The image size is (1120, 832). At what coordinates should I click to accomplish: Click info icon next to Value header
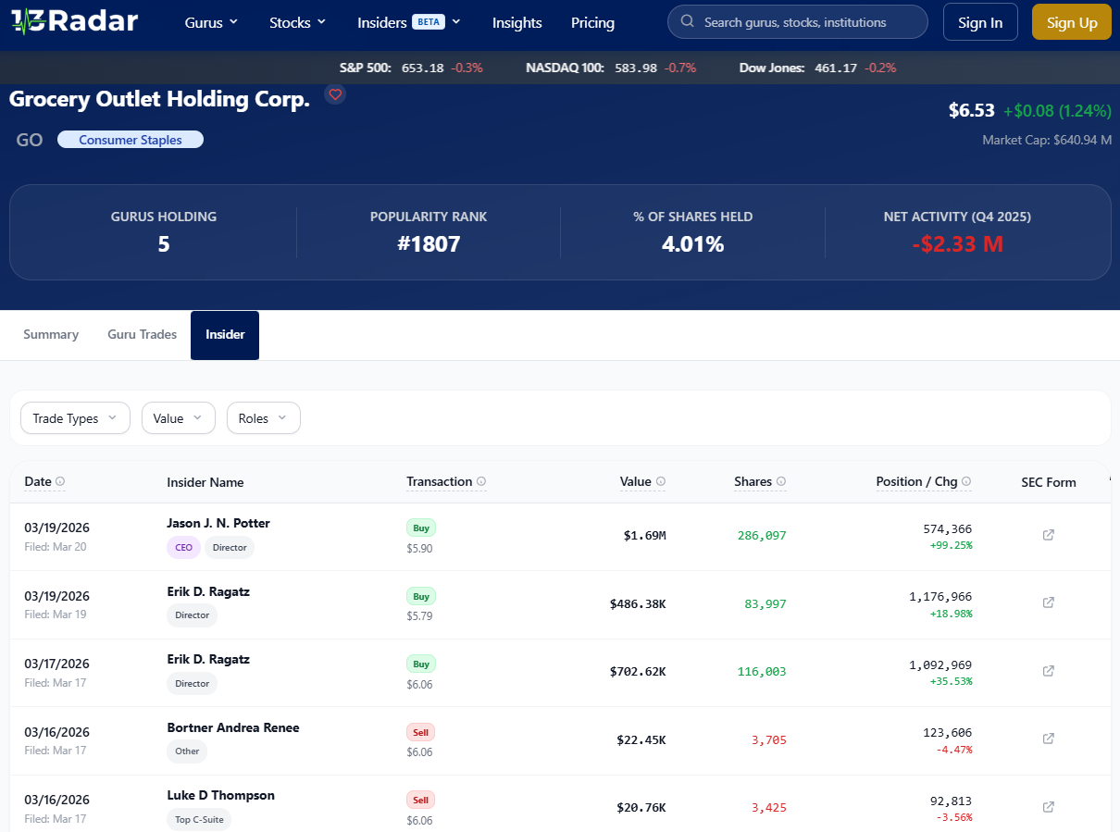coord(661,481)
